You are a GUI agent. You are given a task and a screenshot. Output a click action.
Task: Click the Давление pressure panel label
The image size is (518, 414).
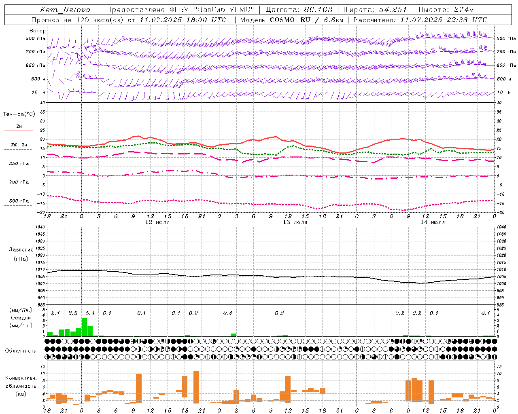coord(21,250)
